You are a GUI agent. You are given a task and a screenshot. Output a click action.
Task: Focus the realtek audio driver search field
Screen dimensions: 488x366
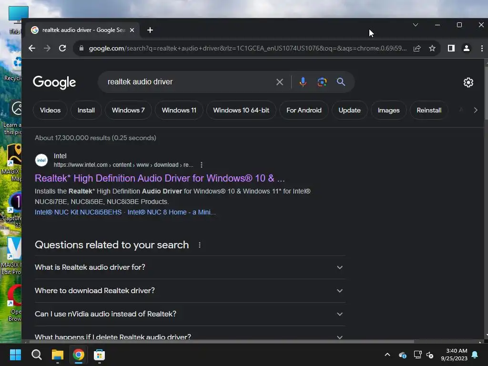187,82
